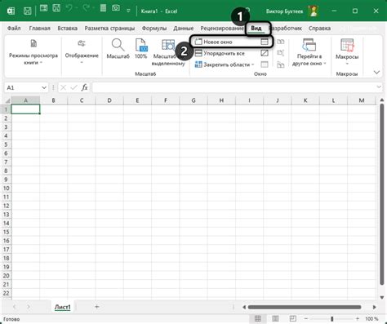Click the Save icon in the title bar
The width and height of the screenshot is (387, 324).
[x=27, y=11]
